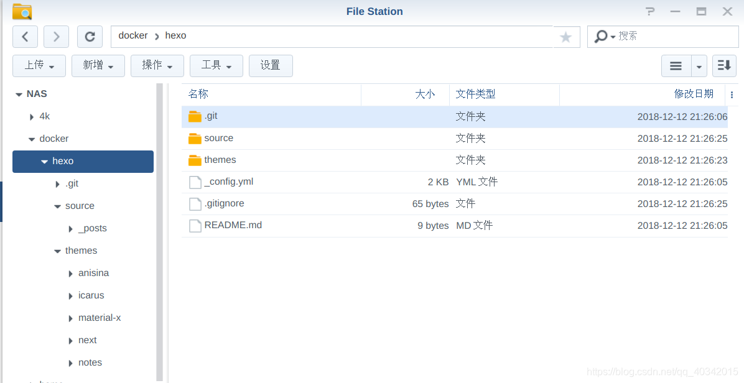The height and width of the screenshot is (383, 744).
Task: Click the .git row modified date 21:26:06
Action: [682, 117]
